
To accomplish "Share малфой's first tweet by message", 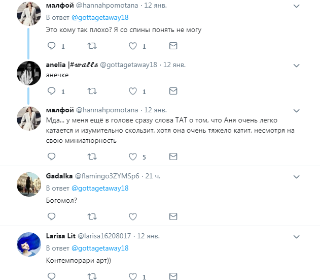I will click(173, 46).
